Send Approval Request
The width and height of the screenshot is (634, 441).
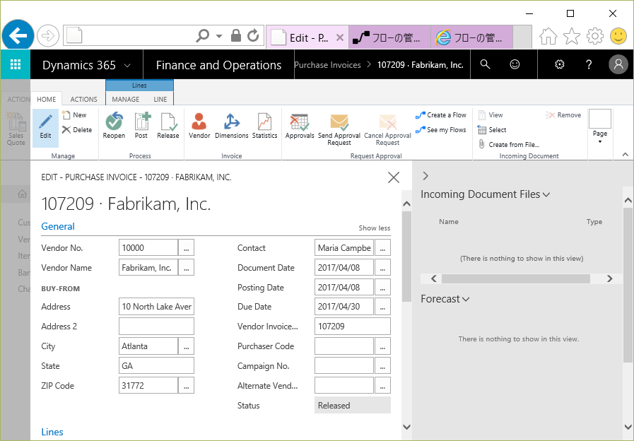[x=339, y=129]
